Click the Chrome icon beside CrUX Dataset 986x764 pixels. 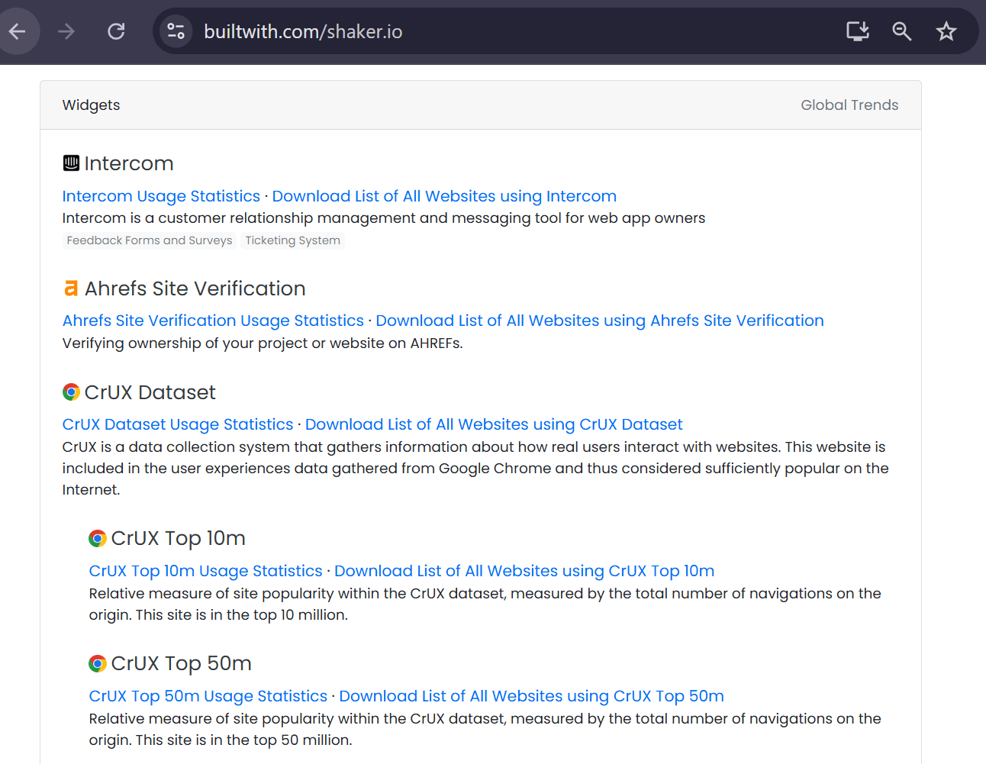pyautogui.click(x=71, y=392)
